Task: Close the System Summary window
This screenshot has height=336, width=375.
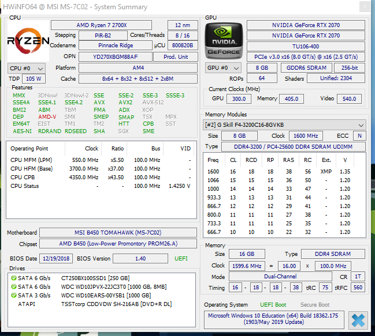Action: [365, 7]
